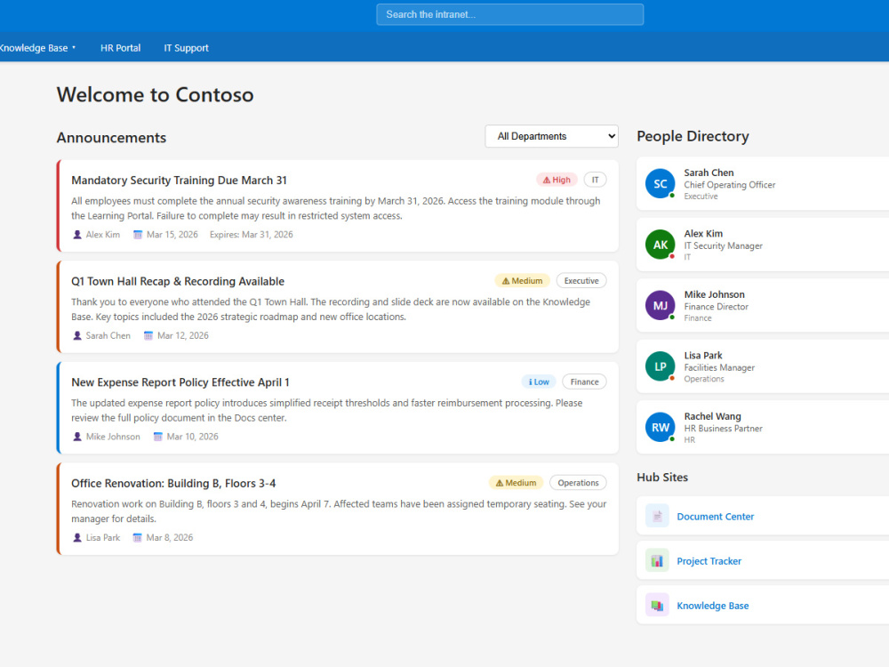Click the person icon beside Lisa Park author
The image size is (889, 667).
77,538
